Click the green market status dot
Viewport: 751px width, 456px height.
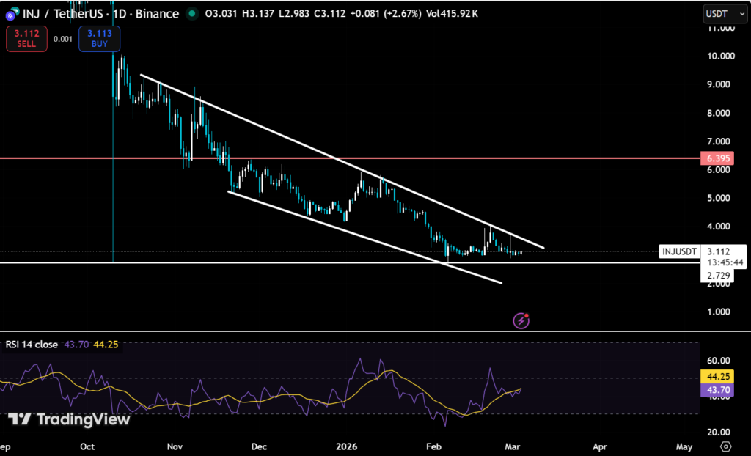click(x=192, y=13)
